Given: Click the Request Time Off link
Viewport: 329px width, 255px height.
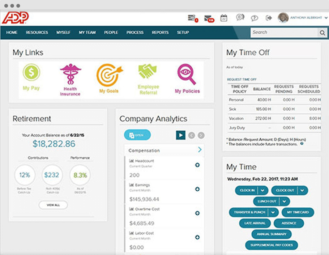Looking at the screenshot, I should pyautogui.click(x=242, y=79).
